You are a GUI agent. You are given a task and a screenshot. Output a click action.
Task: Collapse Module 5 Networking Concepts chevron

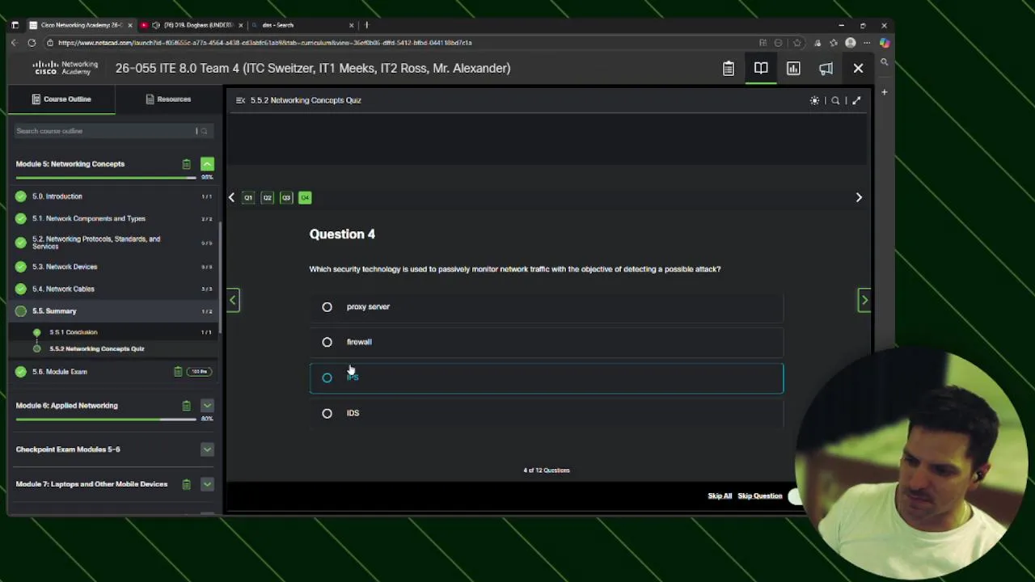click(x=207, y=164)
